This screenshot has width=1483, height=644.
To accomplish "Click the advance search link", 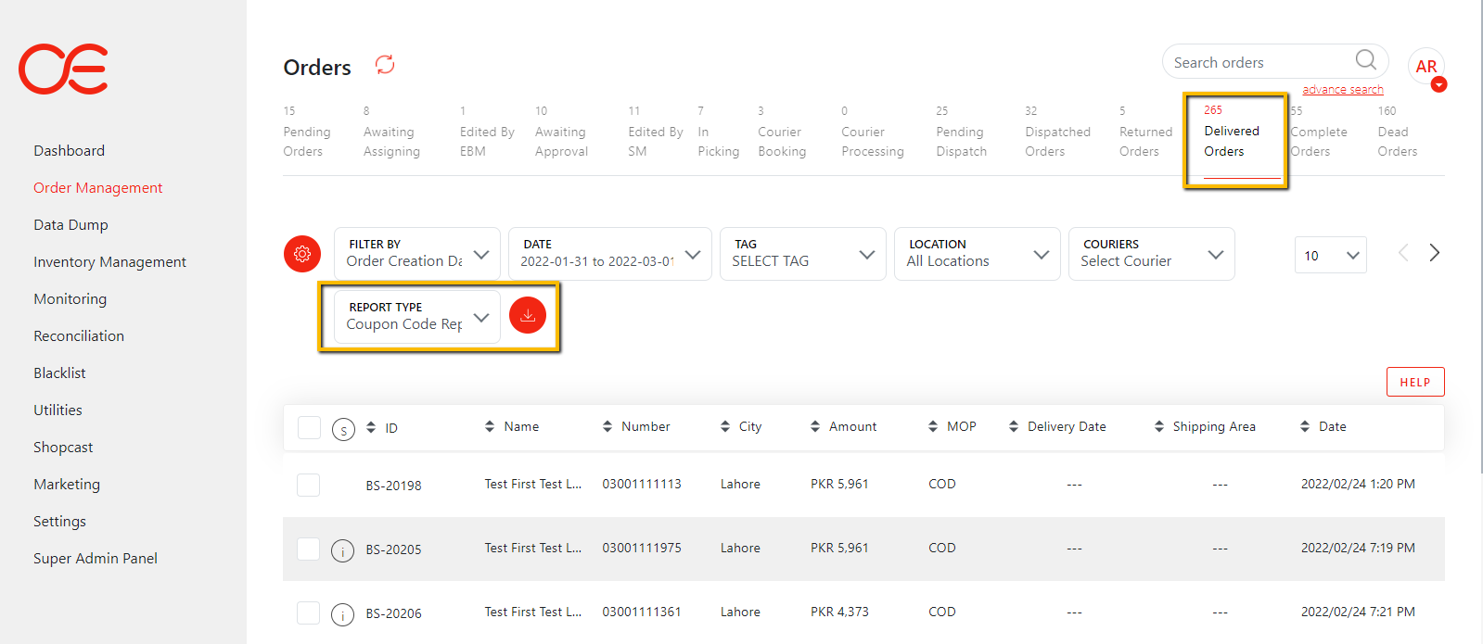I will tap(1342, 90).
